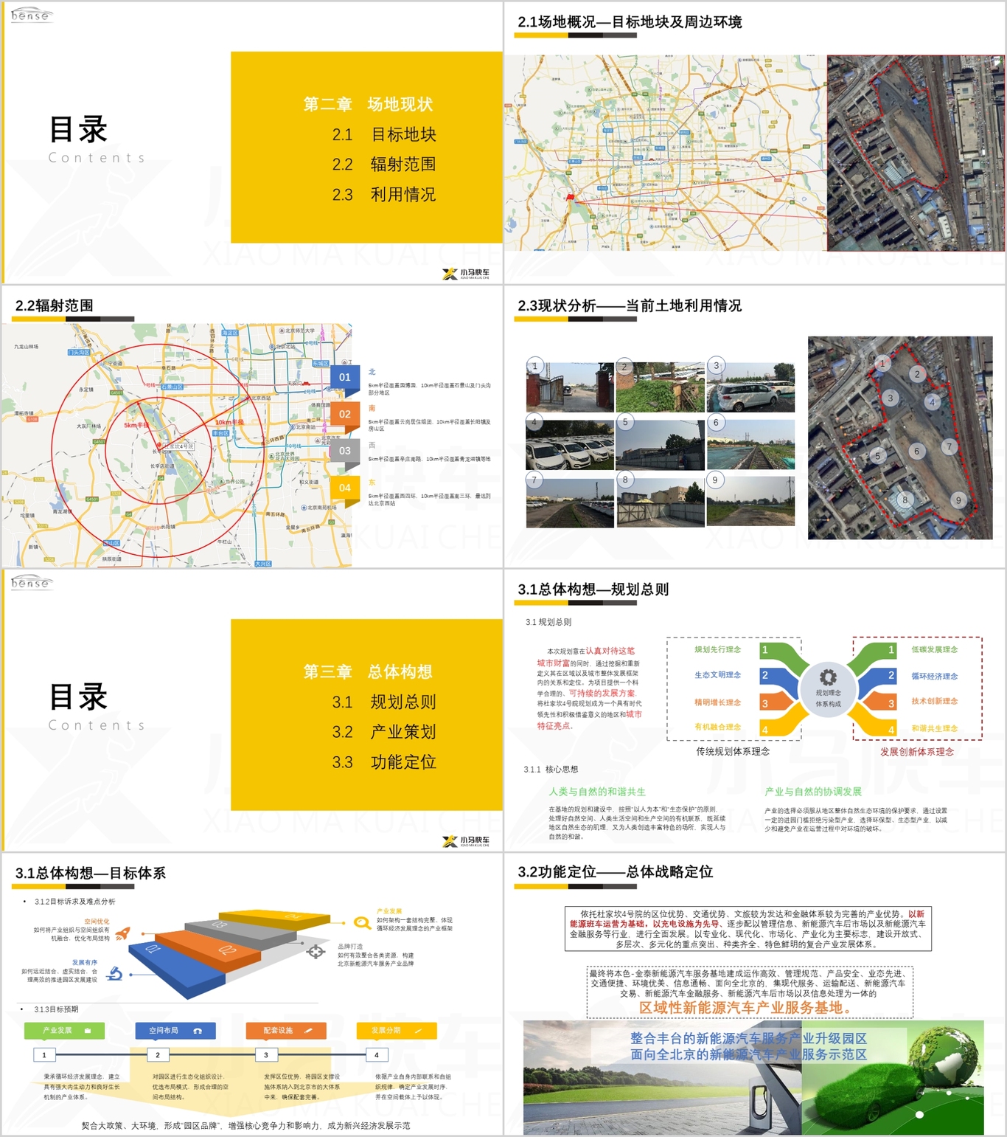Screen dimensions: 1007x1137
Task: Click the "循环经济理念" label
Action: click(935, 676)
